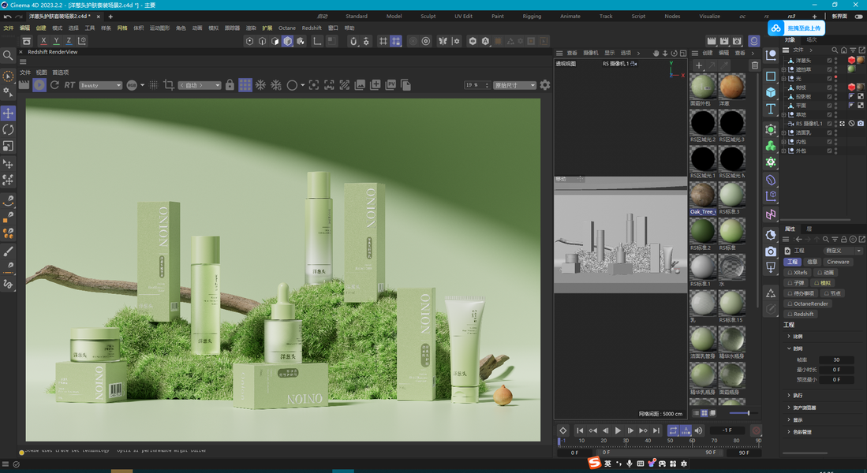Click the Cineware button in attributes
Image resolution: width=867 pixels, height=473 pixels.
coord(838,262)
